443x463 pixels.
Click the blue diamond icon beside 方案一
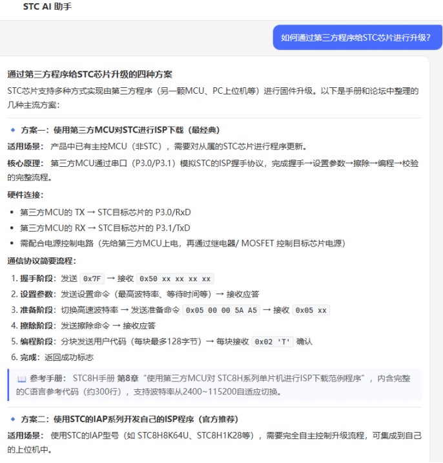pyautogui.click(x=13, y=130)
